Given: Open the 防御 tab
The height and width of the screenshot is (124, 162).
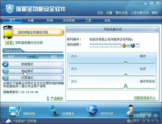Looking at the screenshot, I should (50, 20).
